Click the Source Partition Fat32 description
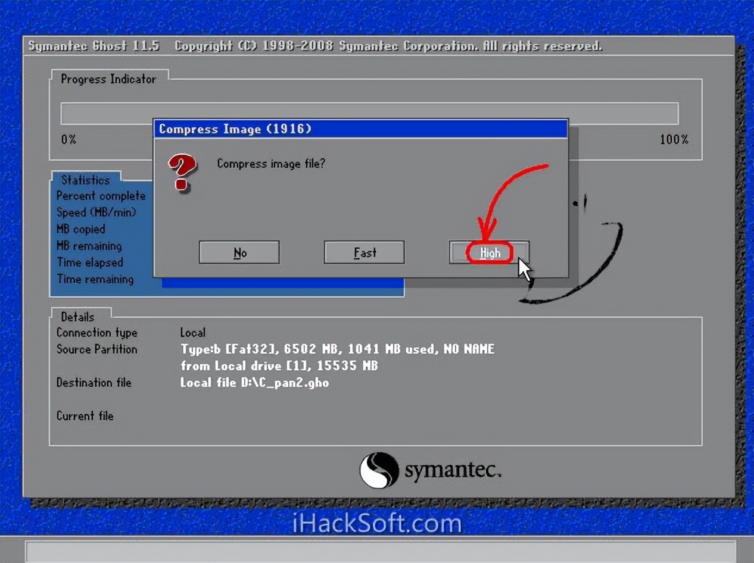The height and width of the screenshot is (563, 754). pyautogui.click(x=337, y=349)
